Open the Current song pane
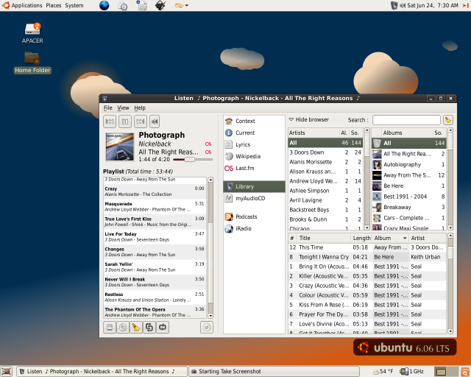Viewport: 471px width, 377px height. coord(254,133)
